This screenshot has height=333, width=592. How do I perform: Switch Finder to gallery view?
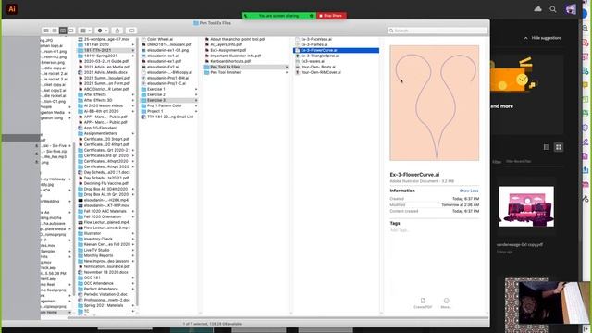pyautogui.click(x=71, y=31)
